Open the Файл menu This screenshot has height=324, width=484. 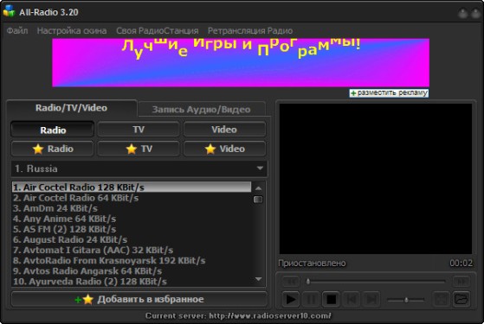(x=17, y=31)
